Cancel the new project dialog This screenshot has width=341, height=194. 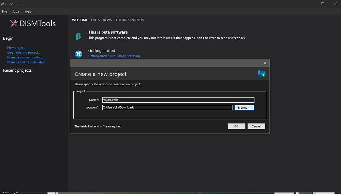(x=256, y=126)
